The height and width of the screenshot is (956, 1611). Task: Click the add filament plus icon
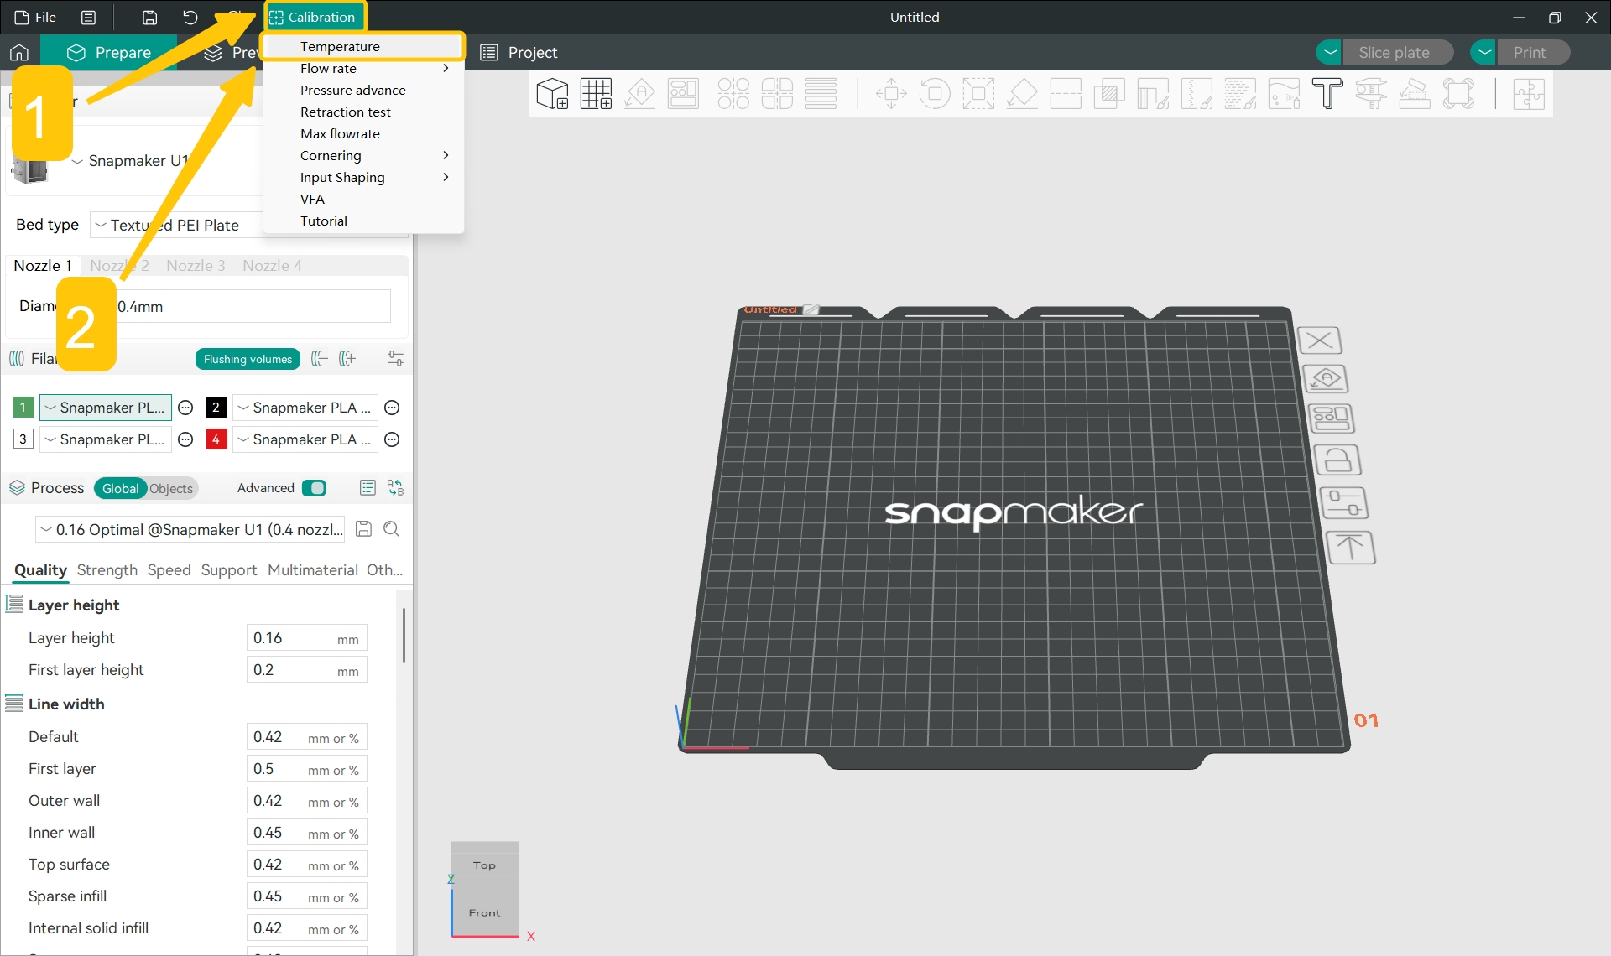[x=347, y=359]
